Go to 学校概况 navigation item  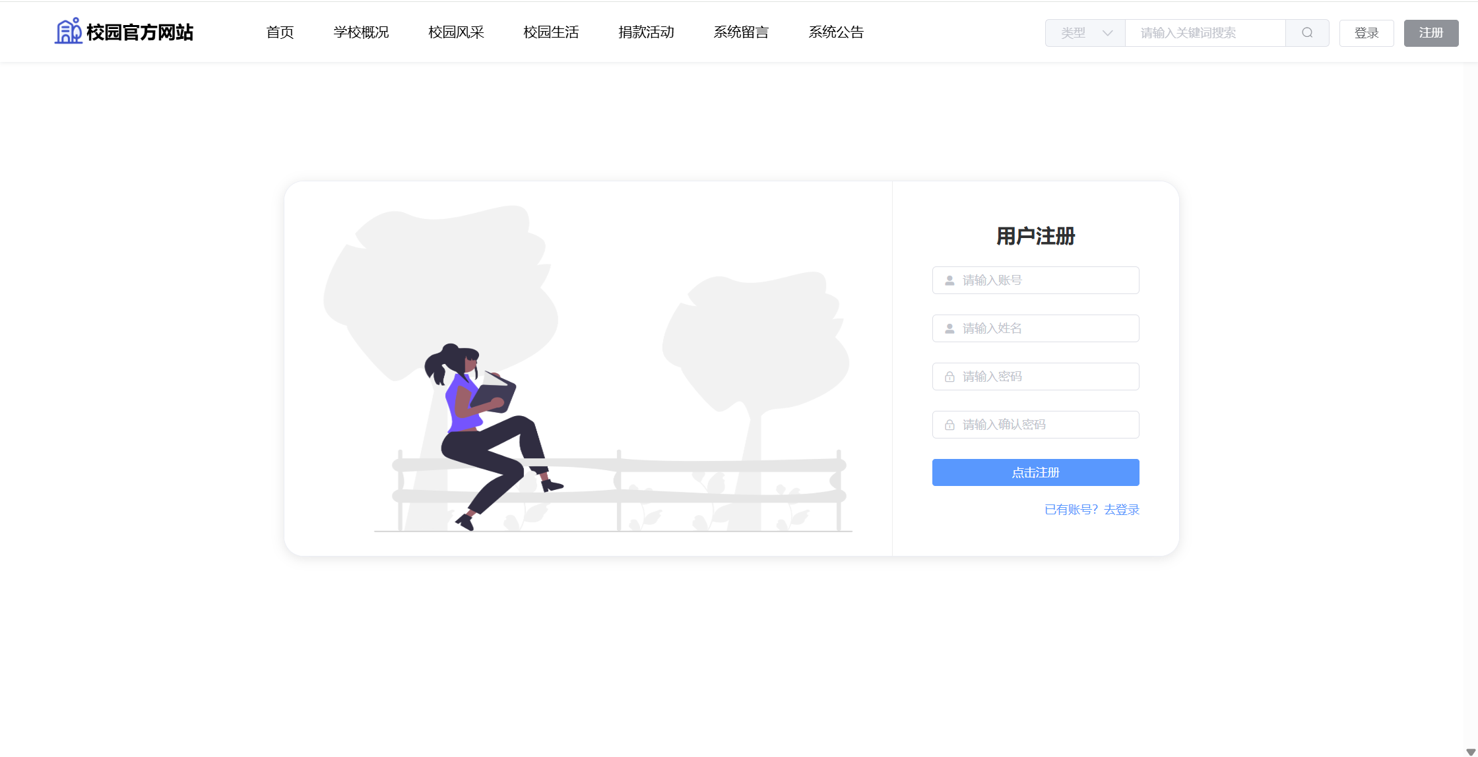point(361,32)
